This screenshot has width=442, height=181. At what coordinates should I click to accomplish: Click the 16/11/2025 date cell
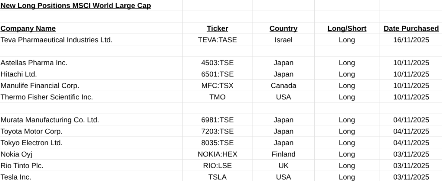click(411, 40)
